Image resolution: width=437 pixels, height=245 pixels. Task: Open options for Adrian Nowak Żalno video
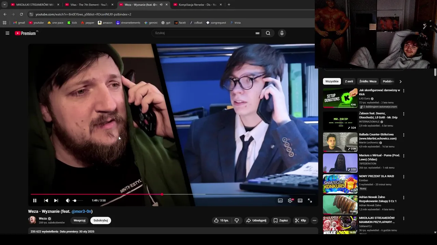(x=404, y=198)
